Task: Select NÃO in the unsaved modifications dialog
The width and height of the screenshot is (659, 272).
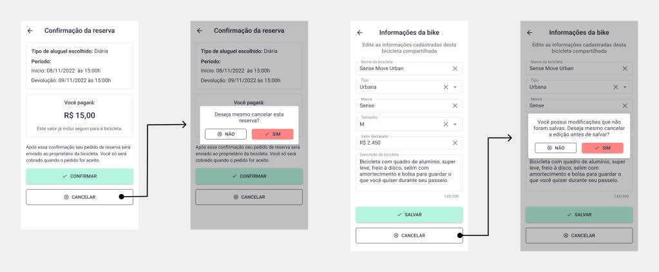Action: pyautogui.click(x=555, y=148)
